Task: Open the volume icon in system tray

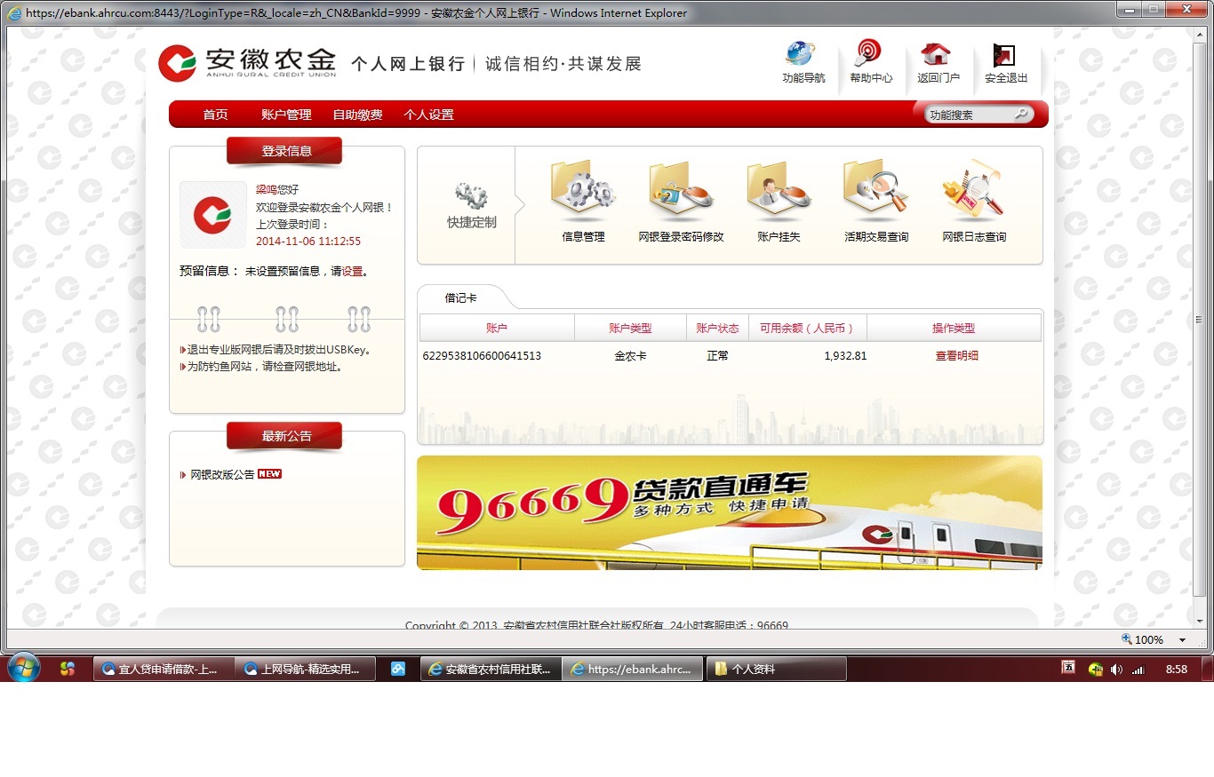Action: pos(1116,670)
